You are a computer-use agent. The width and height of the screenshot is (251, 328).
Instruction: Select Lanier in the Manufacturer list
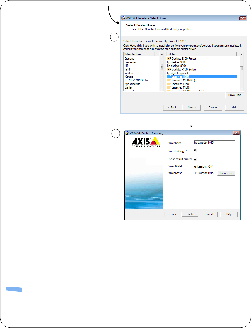(128, 87)
